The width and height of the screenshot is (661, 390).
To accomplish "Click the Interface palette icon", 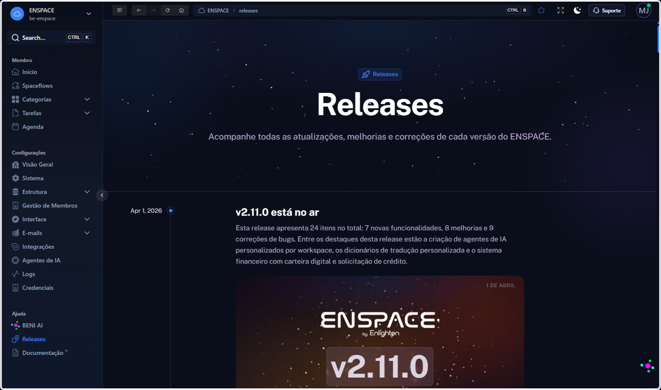I will coord(15,219).
